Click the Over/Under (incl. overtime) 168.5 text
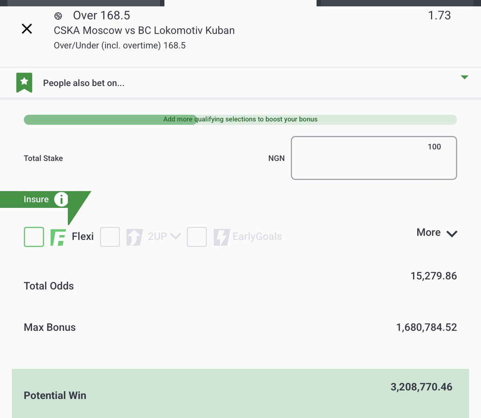The width and height of the screenshot is (481, 418). point(120,46)
